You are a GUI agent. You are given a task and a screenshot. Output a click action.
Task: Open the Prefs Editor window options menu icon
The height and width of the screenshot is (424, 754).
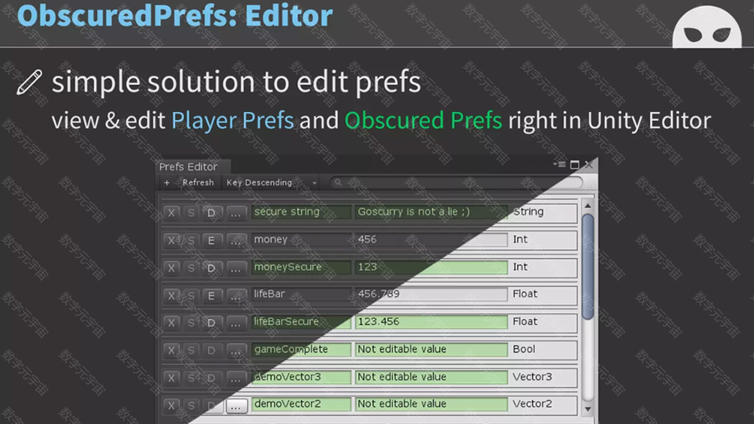click(559, 165)
